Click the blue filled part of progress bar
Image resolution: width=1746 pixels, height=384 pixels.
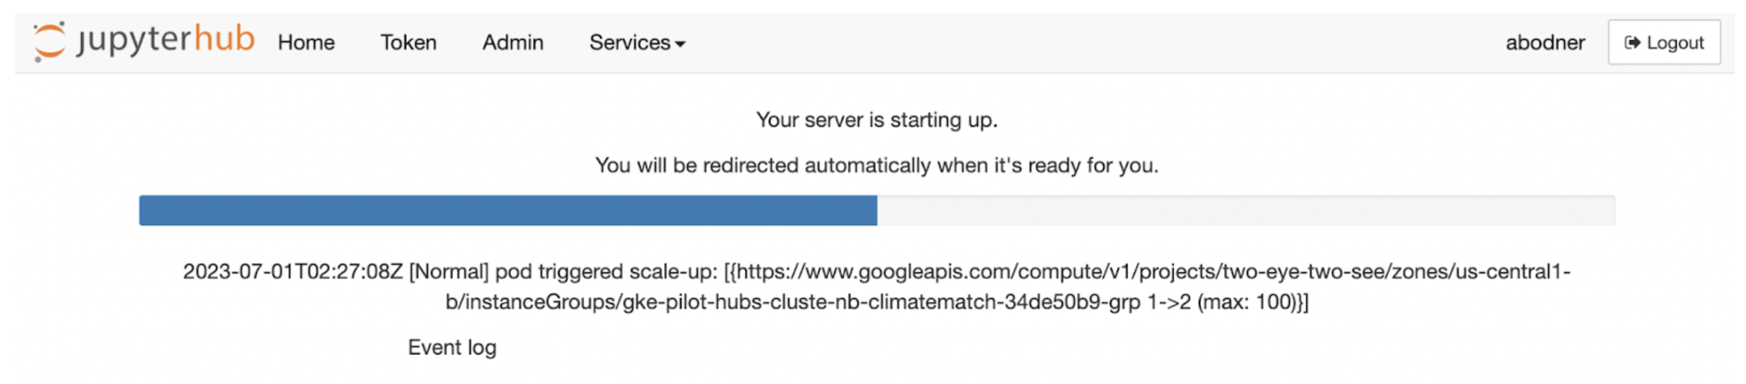508,211
